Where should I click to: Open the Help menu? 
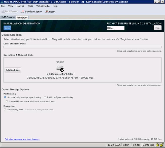pyautogui.click(x=55, y=6)
